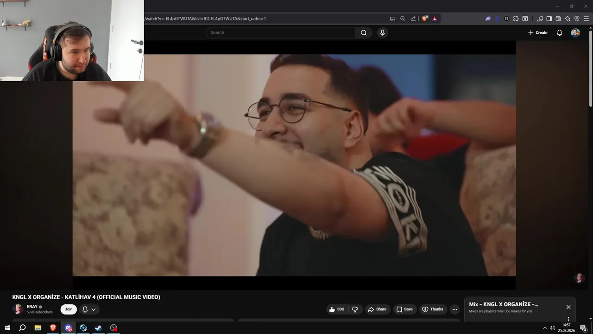The image size is (593, 334).
Task: Like the video with 53K thumbs up
Action: tap(336, 309)
